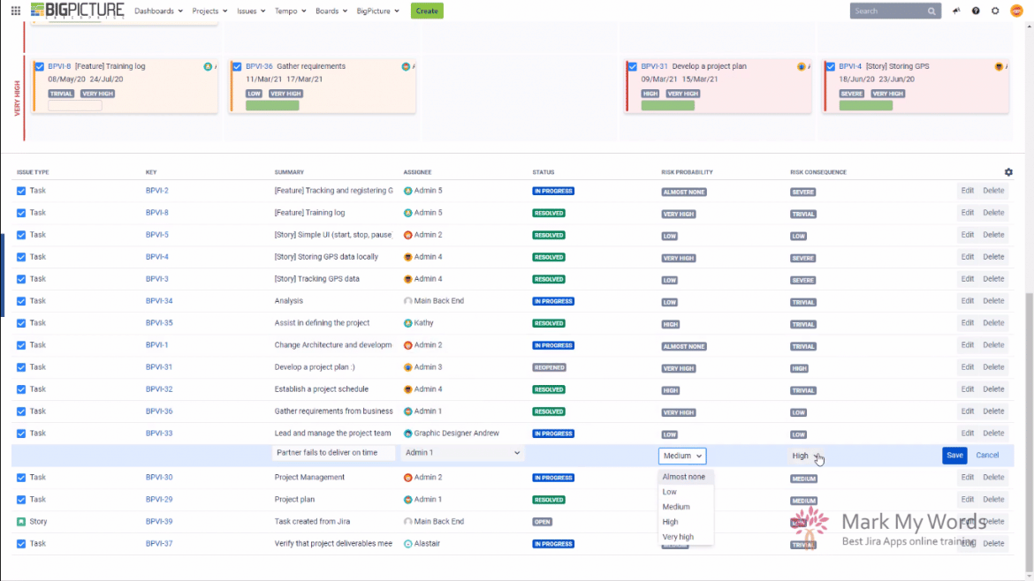The width and height of the screenshot is (1034, 581).
Task: Click green progress bar on BPVI-36 card
Action: 272,105
